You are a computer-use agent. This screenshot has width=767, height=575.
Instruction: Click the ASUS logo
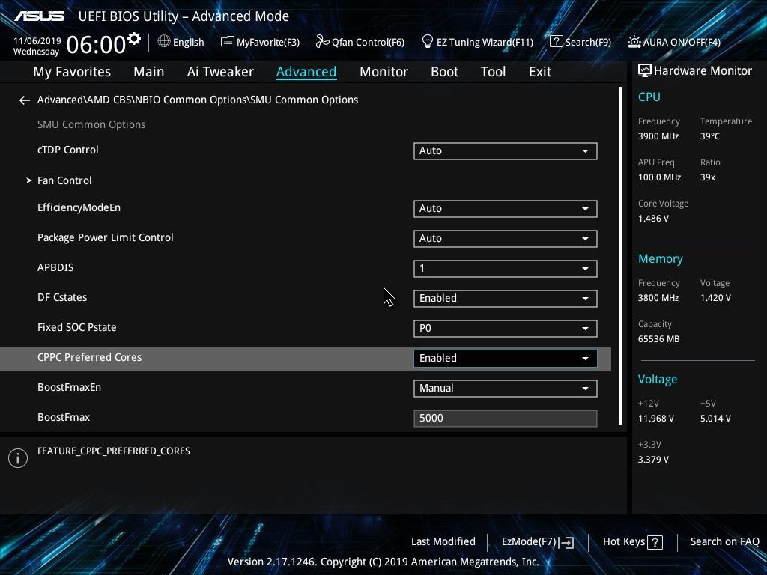tap(39, 16)
